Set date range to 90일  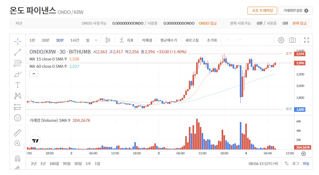tap(66, 163)
